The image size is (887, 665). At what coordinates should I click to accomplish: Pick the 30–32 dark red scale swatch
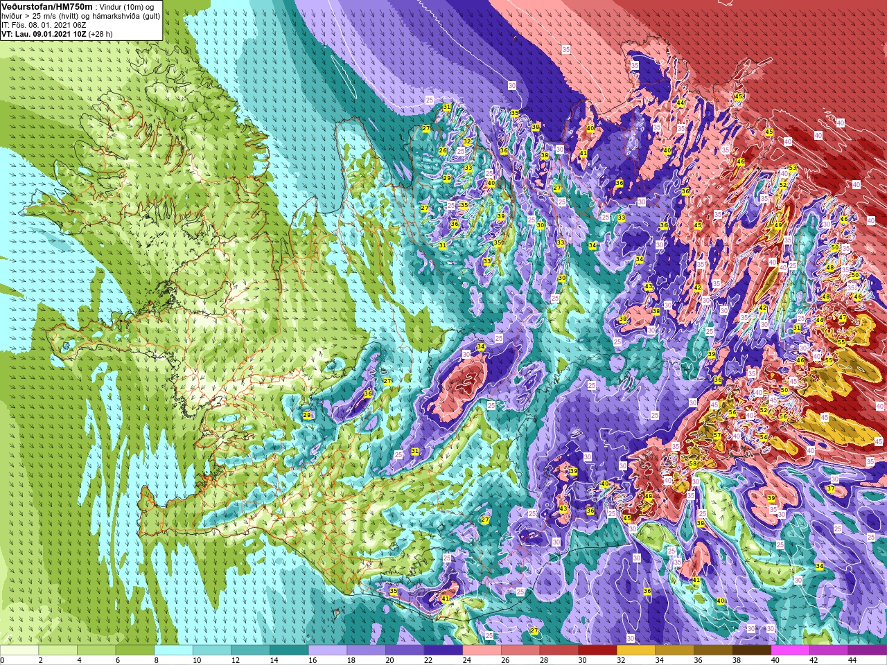point(598,650)
